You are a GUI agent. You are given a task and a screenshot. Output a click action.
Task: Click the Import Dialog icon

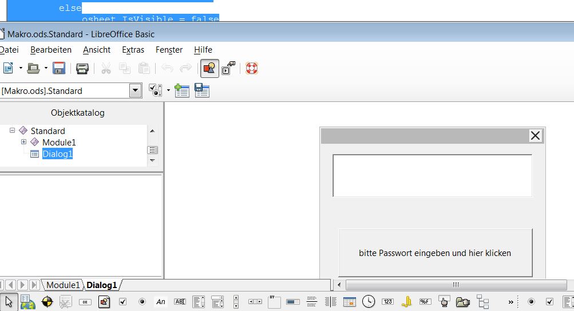pyautogui.click(x=182, y=90)
